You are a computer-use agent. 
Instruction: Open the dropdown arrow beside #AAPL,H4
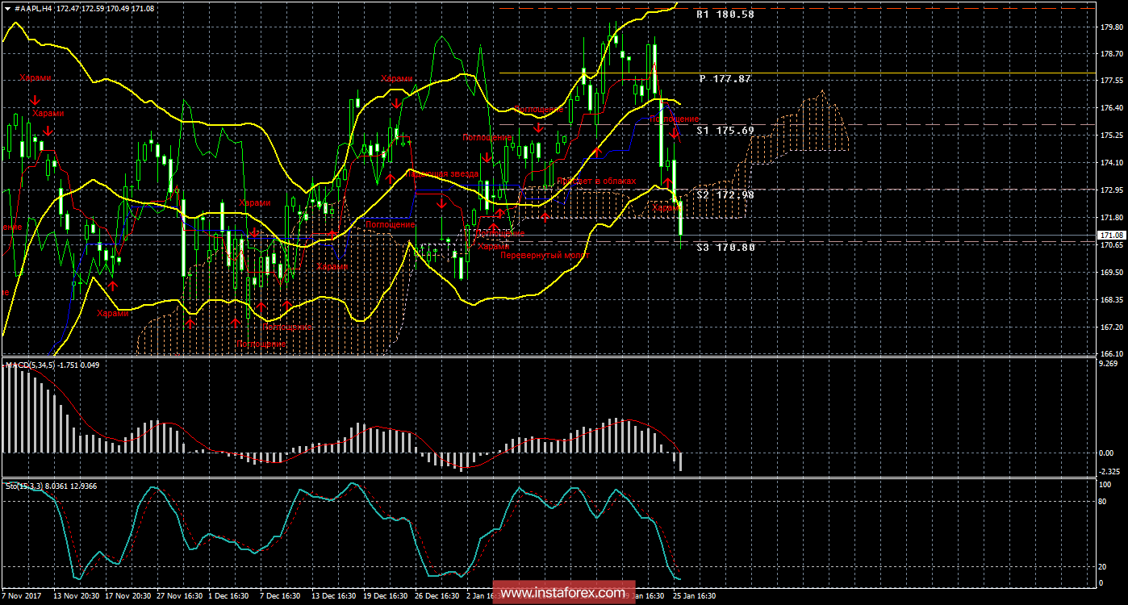(6, 7)
